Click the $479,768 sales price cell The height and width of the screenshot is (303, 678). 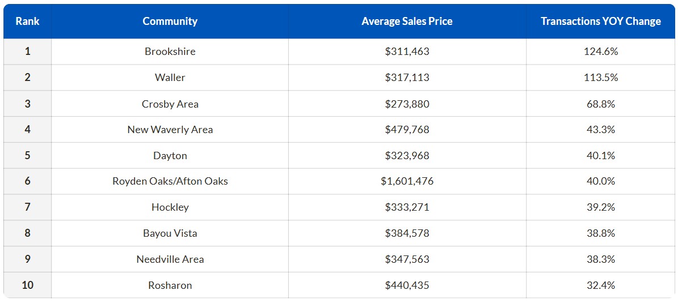tap(407, 130)
